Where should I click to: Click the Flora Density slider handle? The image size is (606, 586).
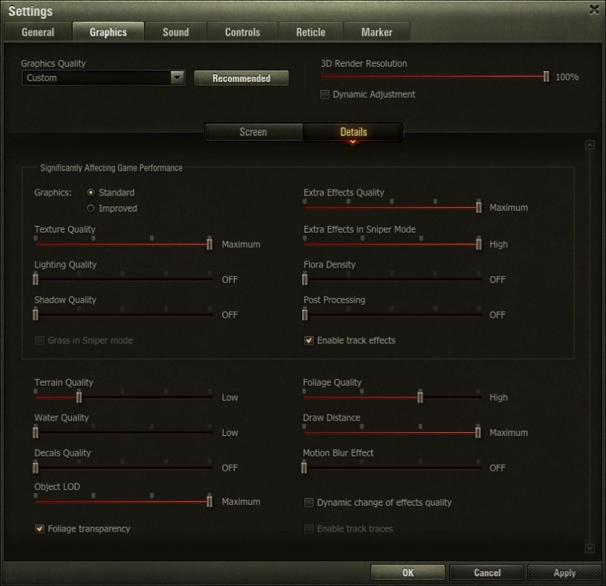(305, 279)
